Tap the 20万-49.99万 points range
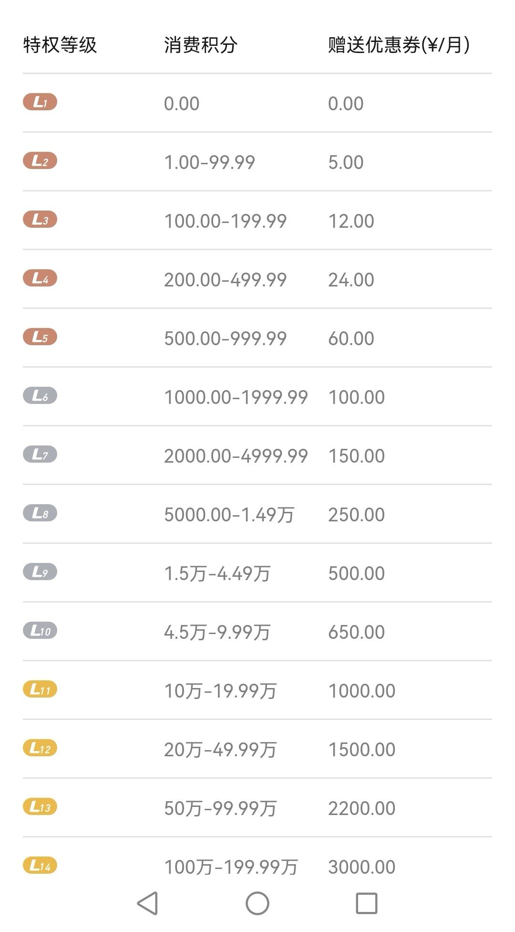 (x=220, y=750)
